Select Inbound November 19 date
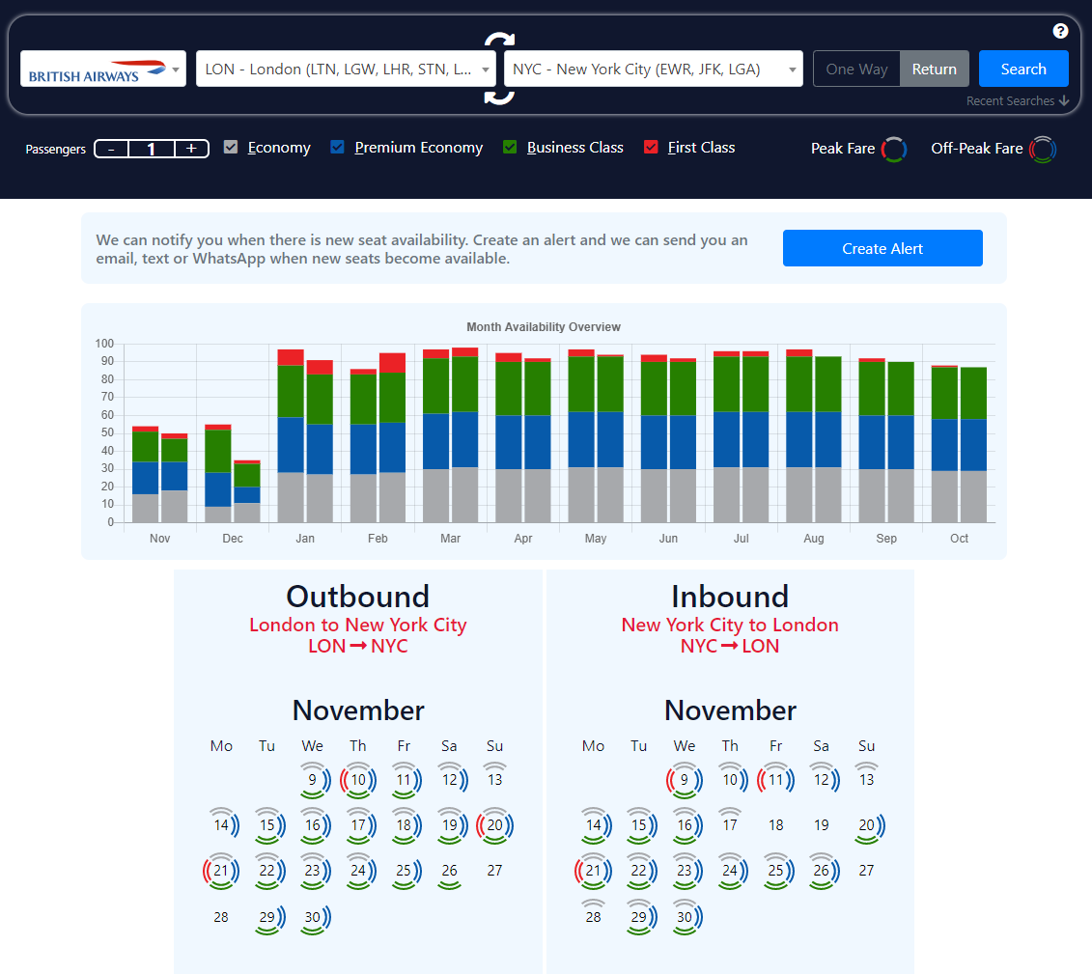Viewport: 1092px width, 974px height. click(x=821, y=825)
